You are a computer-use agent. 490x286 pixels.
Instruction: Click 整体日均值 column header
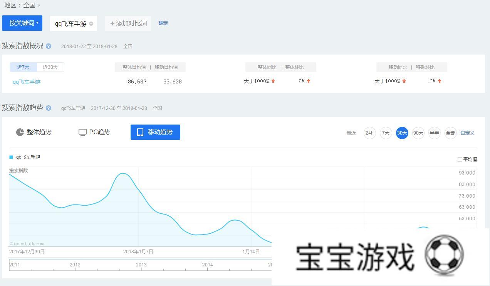tap(134, 67)
